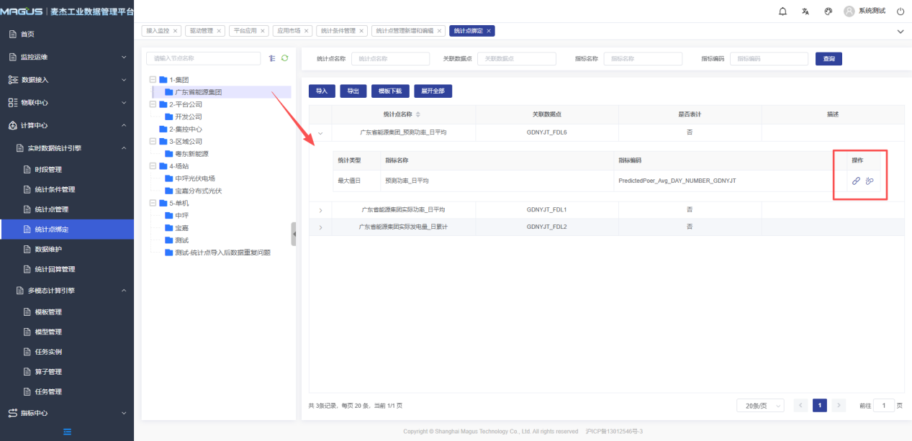Screen dimensions: 912x441
Task: Expand the 广东省能源集团实际功率_日平均 row
Action: [320, 209]
